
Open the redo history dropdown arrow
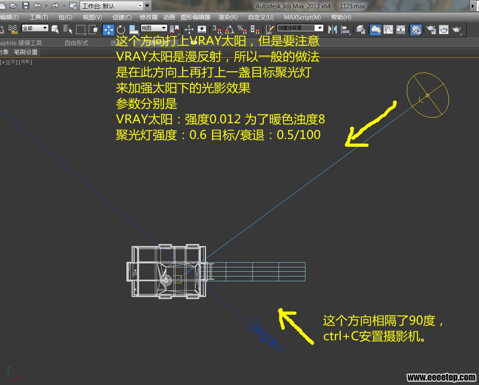click(64, 6)
